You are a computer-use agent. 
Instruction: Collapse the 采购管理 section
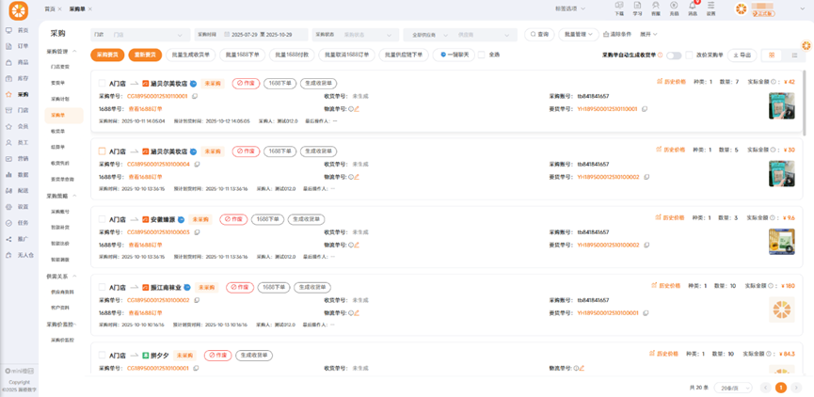(x=61, y=52)
